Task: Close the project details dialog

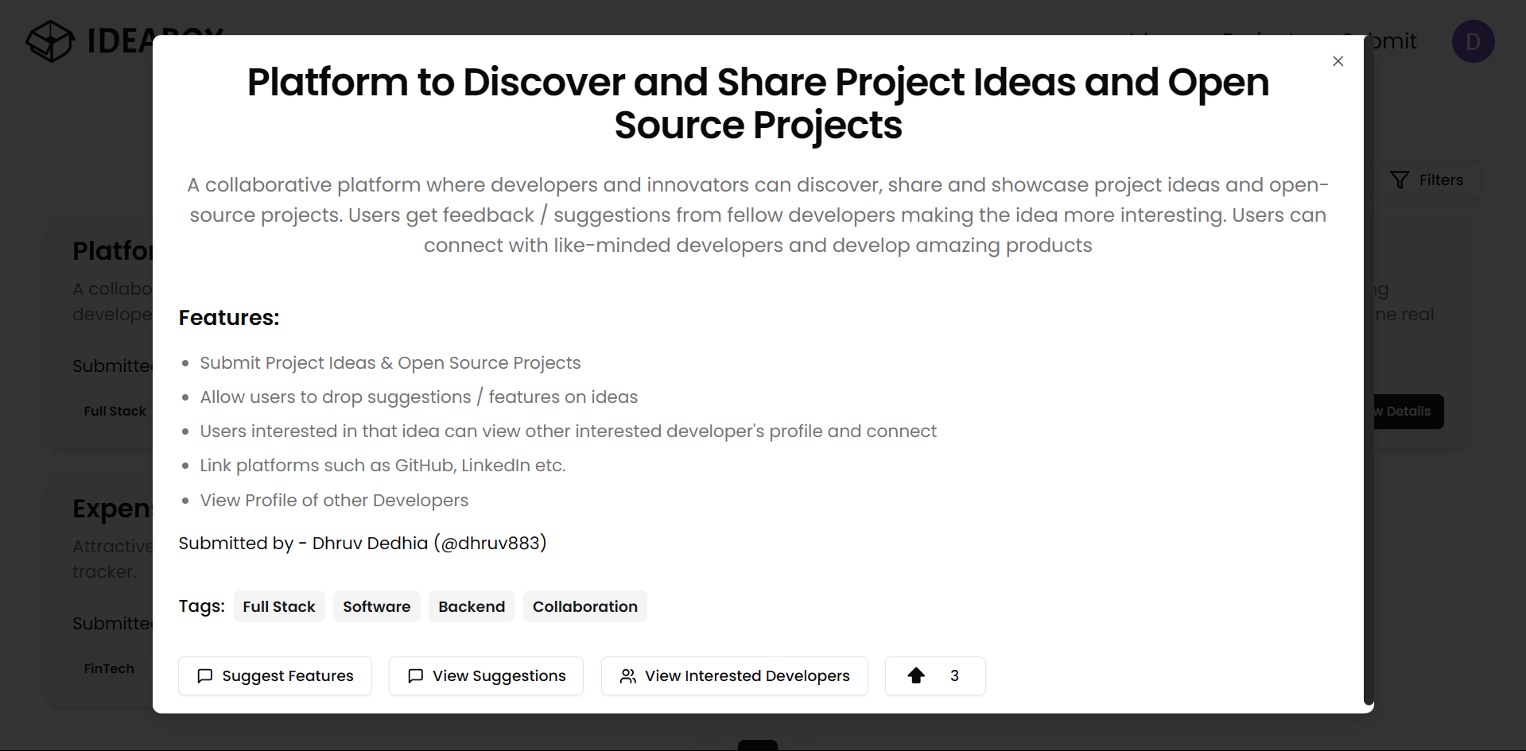Action: (1338, 61)
